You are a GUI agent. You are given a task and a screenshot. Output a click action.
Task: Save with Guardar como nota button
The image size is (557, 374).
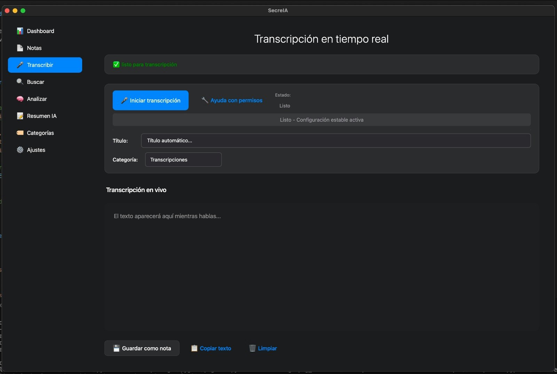click(x=142, y=348)
